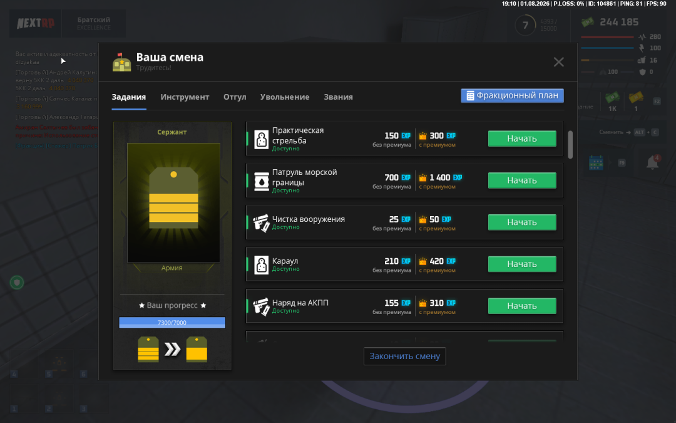Image resolution: width=676 pixels, height=423 pixels.
Task: Open the Увольнение tab
Action: [285, 97]
